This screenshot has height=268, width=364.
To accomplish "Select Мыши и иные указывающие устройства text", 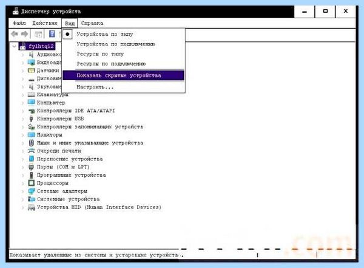I will (x=90, y=143).
